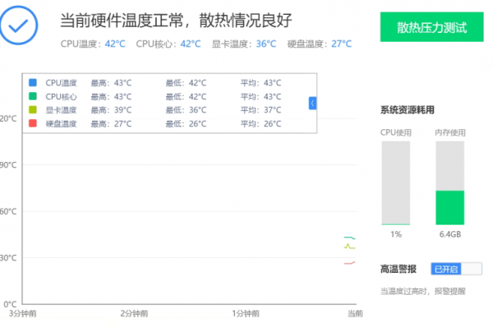Click the 内存使用 memory usage bar
The width and height of the screenshot is (493, 327).
pos(450,183)
